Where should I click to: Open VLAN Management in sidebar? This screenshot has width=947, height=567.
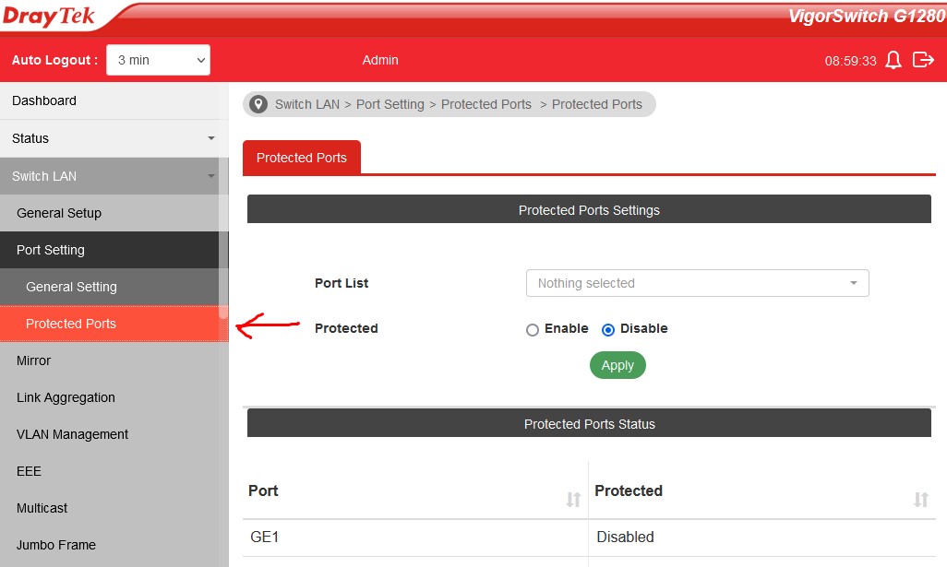(x=72, y=434)
